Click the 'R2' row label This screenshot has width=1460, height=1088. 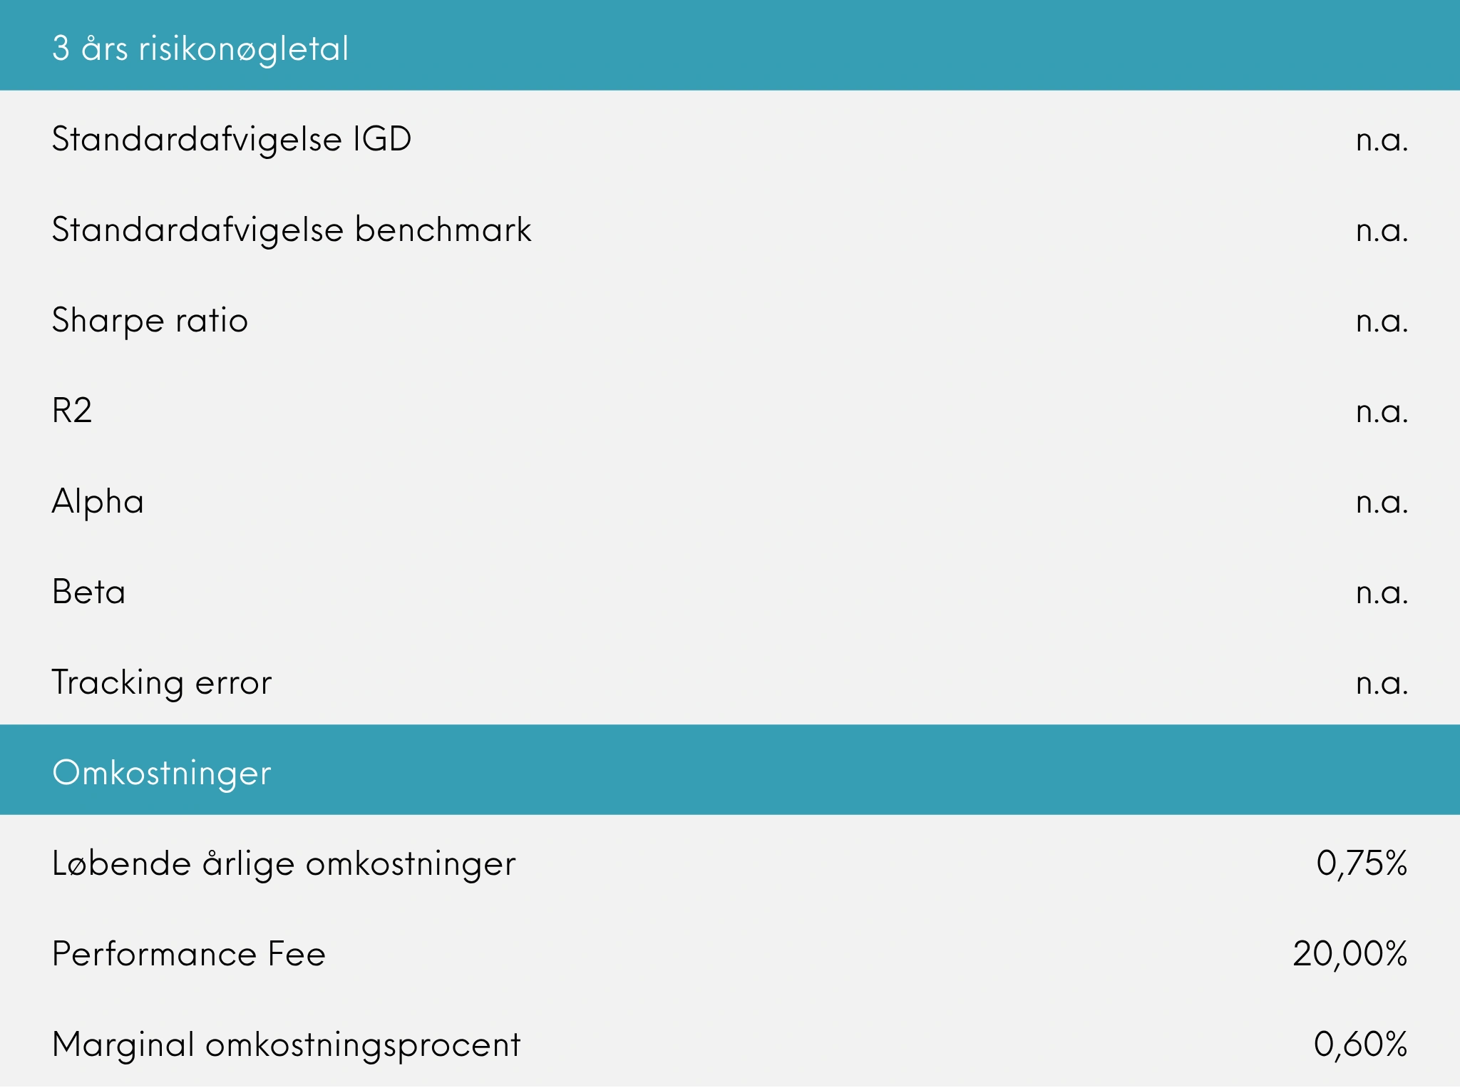click(x=72, y=411)
